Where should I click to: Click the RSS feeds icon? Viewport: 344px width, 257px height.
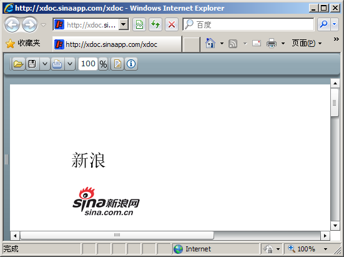coord(233,44)
